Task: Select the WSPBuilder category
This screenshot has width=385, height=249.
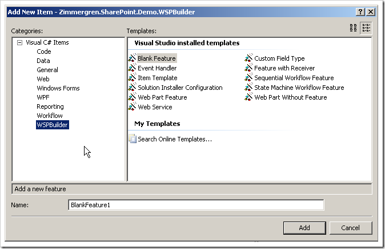Action: coord(52,125)
